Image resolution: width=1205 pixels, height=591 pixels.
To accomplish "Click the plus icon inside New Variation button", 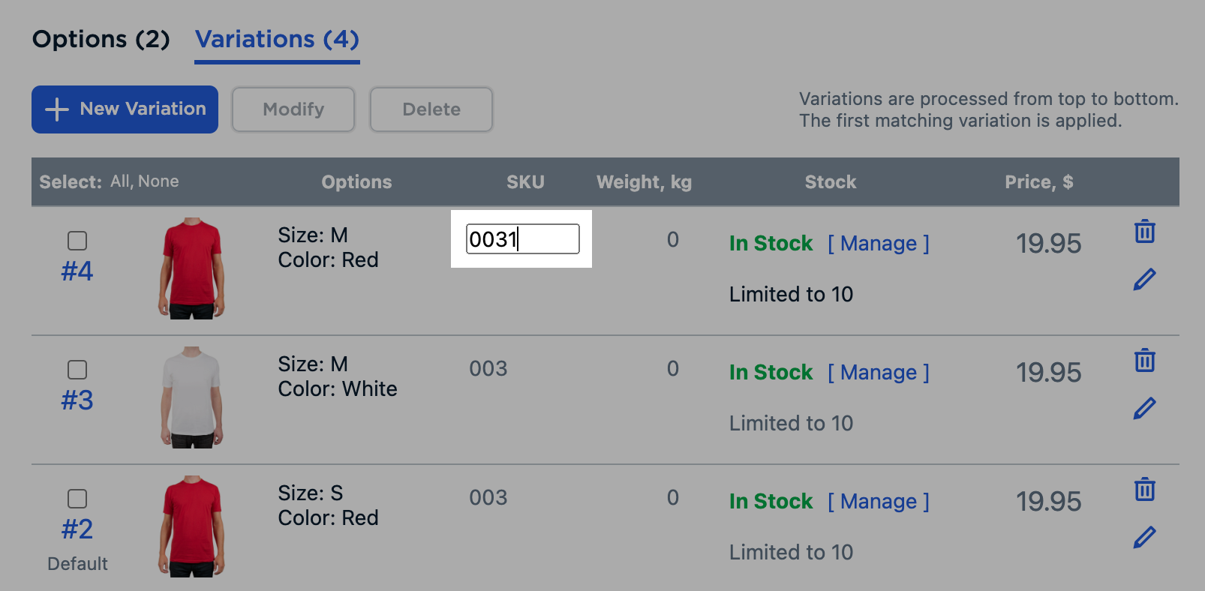I will [56, 109].
